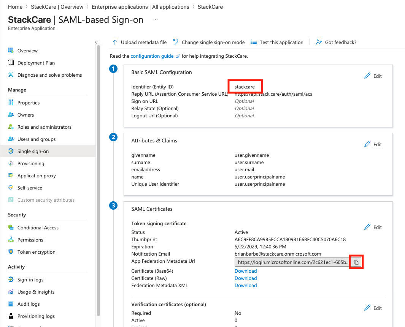The height and width of the screenshot is (327, 405).
Task: Collapse the sidebar with double chevron
Action: click(x=96, y=42)
